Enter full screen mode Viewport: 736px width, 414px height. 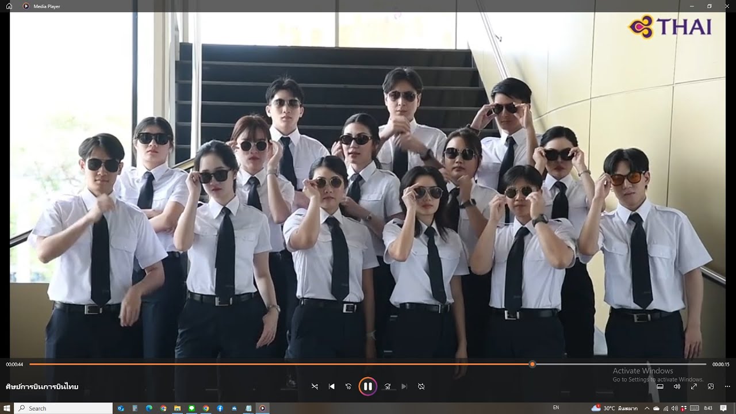click(694, 386)
